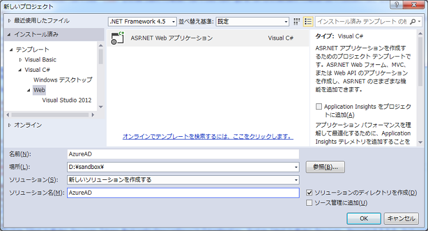The image size is (428, 231).
Task: Expand the オンライン section
Action: click(9, 125)
